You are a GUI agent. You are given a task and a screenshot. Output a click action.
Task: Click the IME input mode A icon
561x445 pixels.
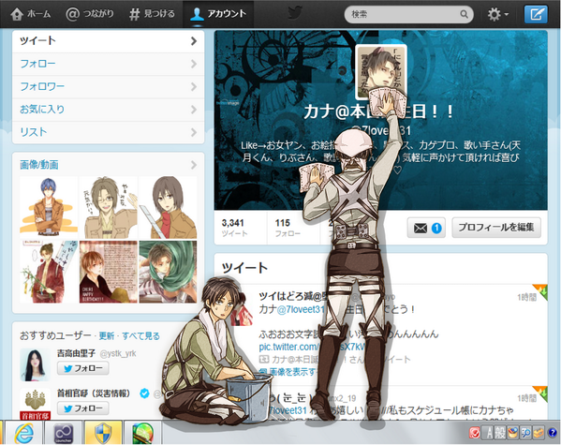click(488, 434)
